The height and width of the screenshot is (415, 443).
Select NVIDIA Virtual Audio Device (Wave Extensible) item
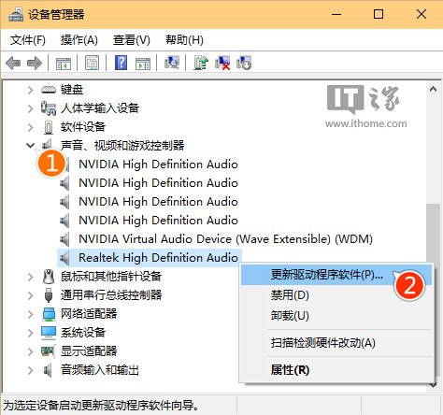pos(225,239)
